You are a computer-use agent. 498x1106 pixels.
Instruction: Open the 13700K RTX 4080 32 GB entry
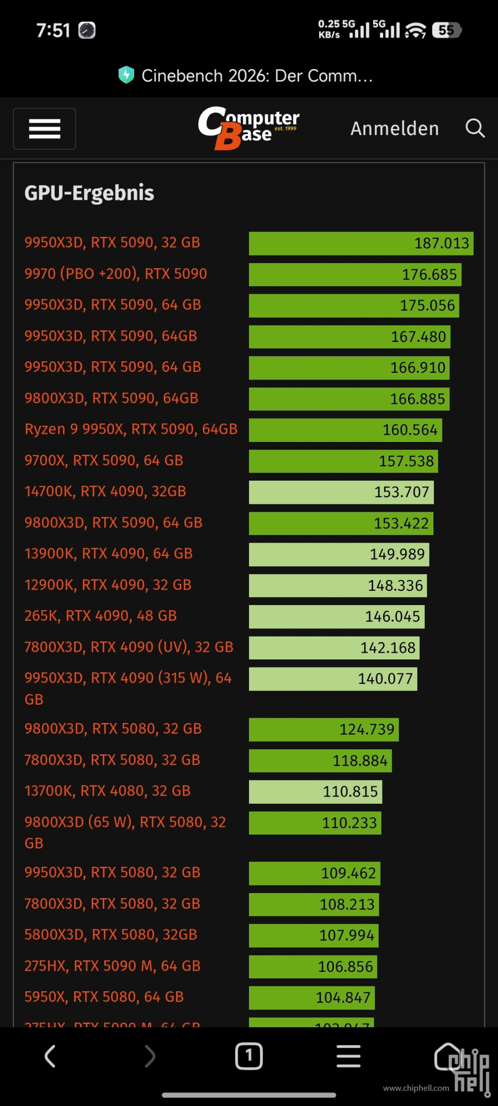point(107,791)
